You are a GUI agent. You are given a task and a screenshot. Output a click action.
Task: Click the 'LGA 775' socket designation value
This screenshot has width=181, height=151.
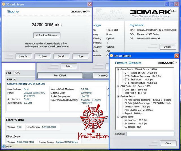(x=85, y=96)
